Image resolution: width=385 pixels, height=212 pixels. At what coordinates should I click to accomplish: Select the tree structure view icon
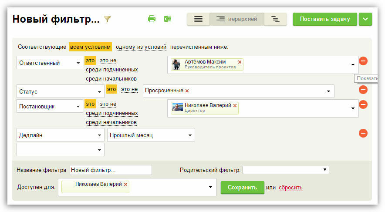pyautogui.click(x=275, y=19)
